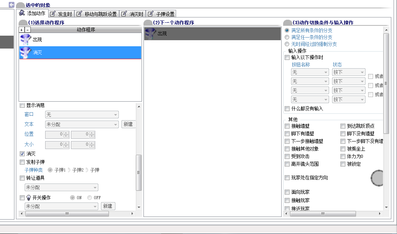Uncheck the 消灭 checkbox
This screenshot has height=234, width=397.
(x=22, y=154)
